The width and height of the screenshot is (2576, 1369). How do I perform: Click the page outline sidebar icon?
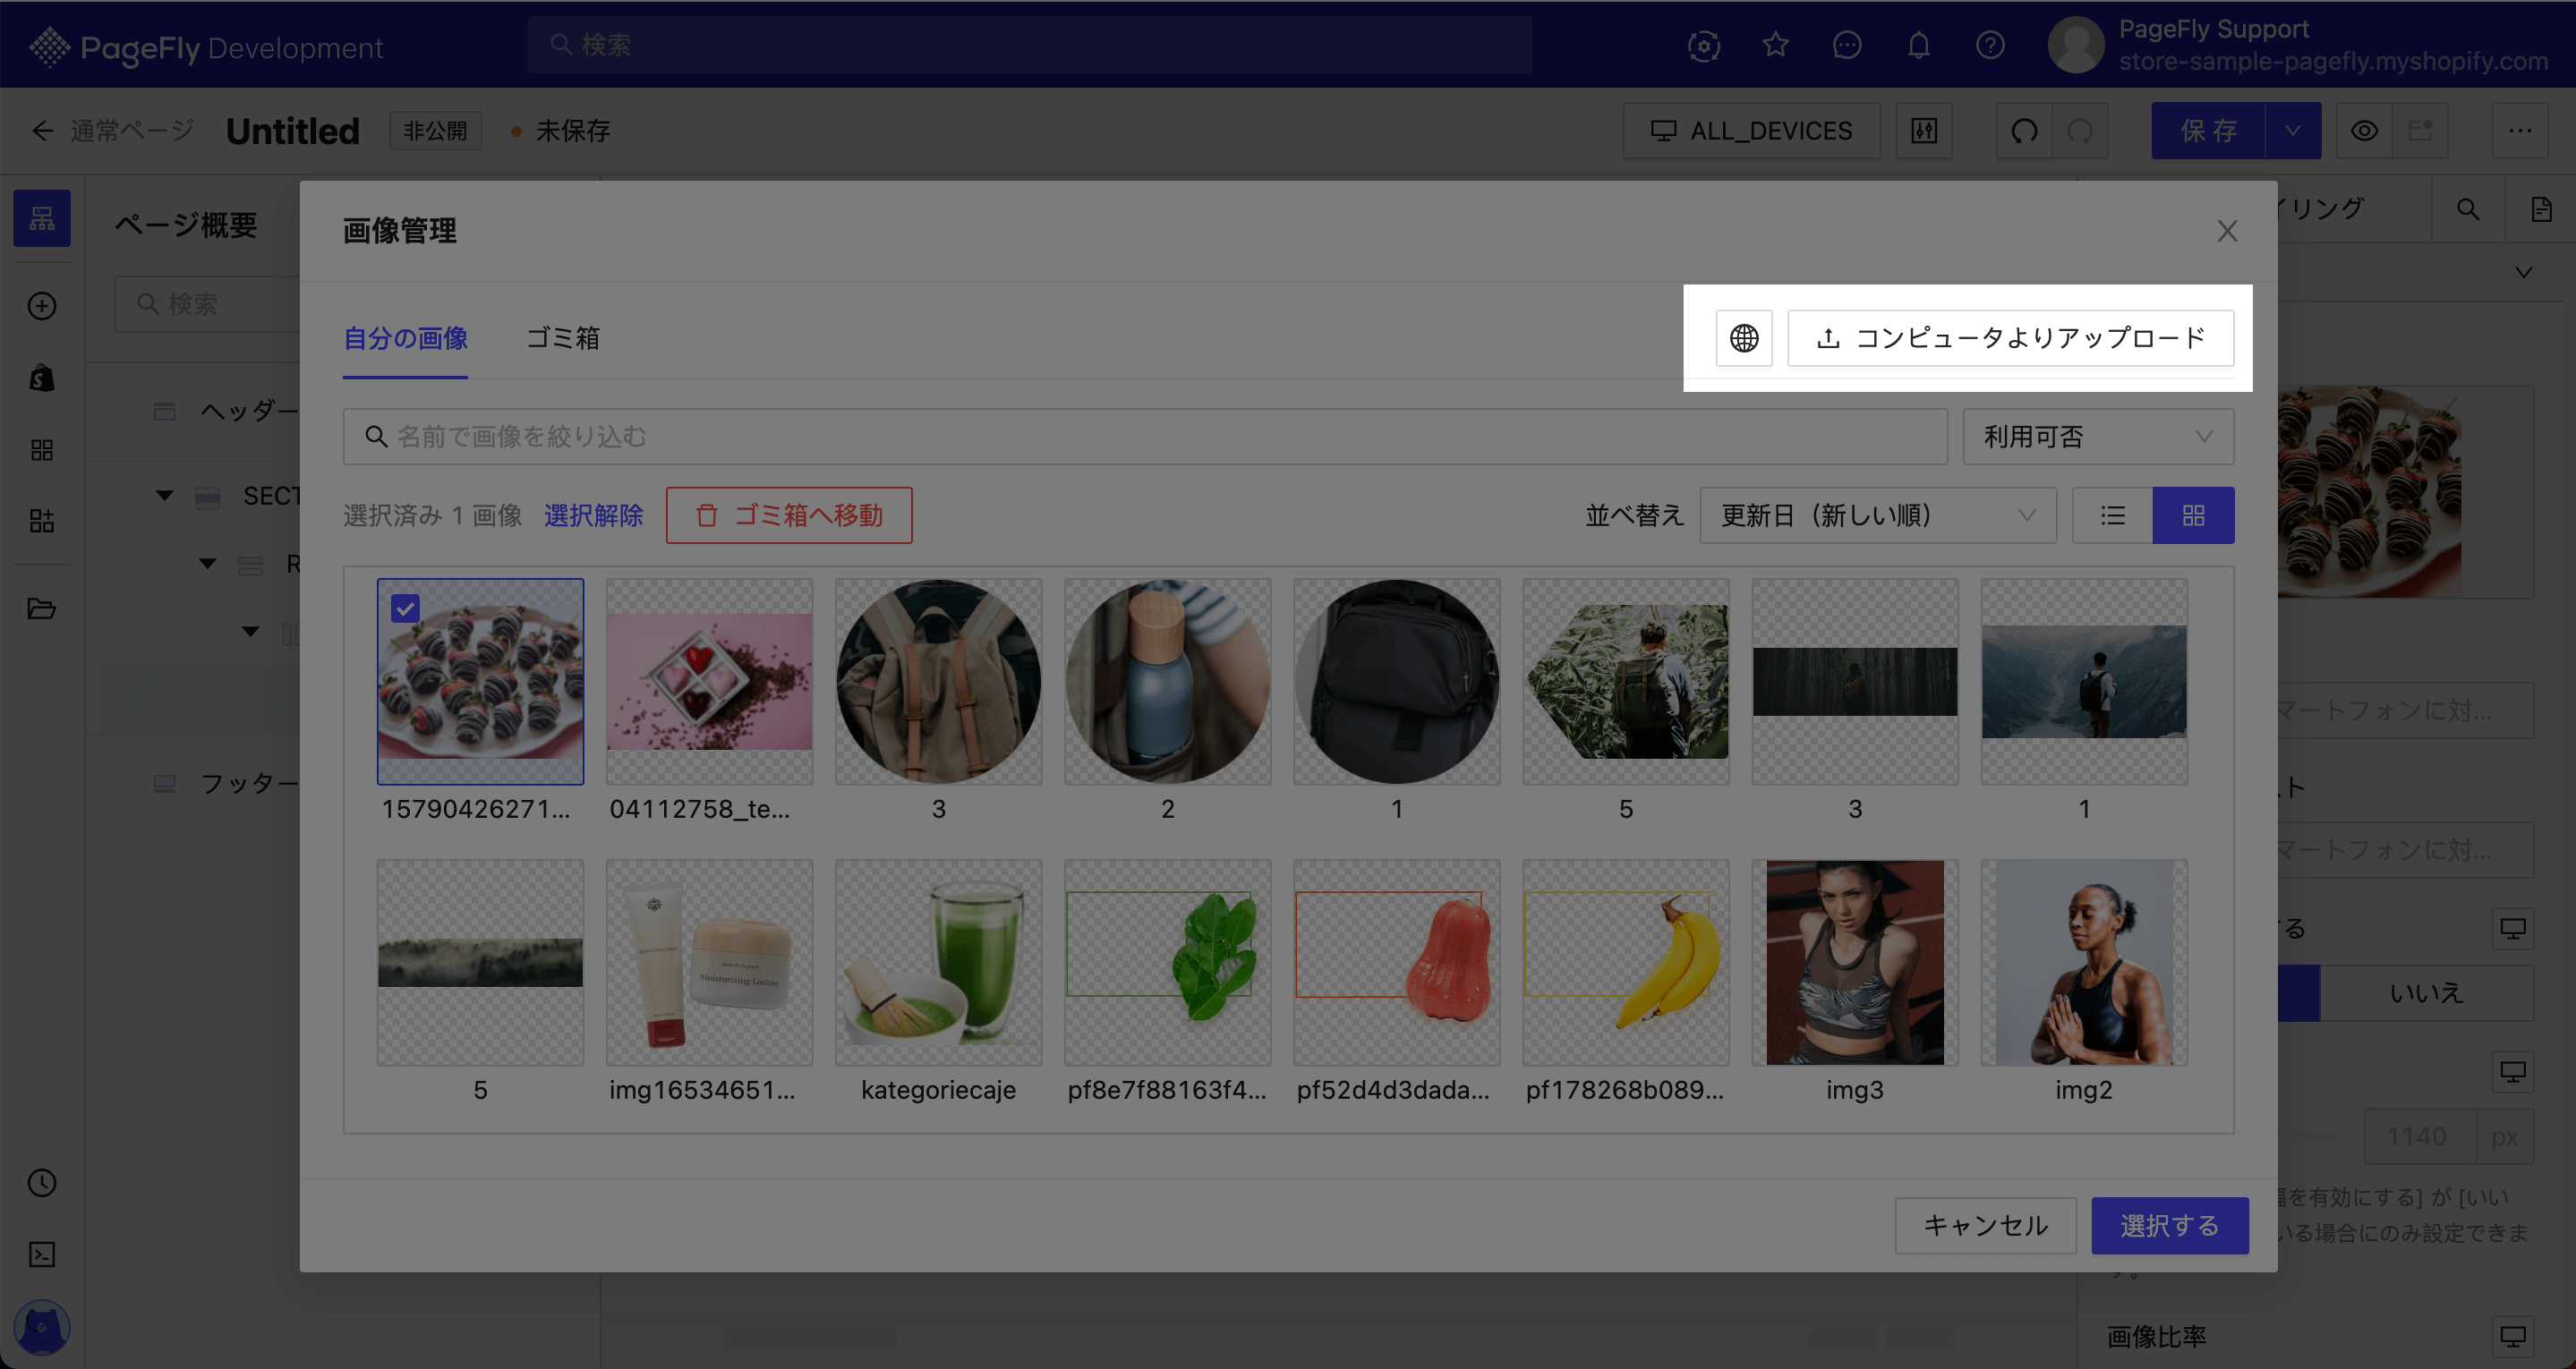(42, 218)
